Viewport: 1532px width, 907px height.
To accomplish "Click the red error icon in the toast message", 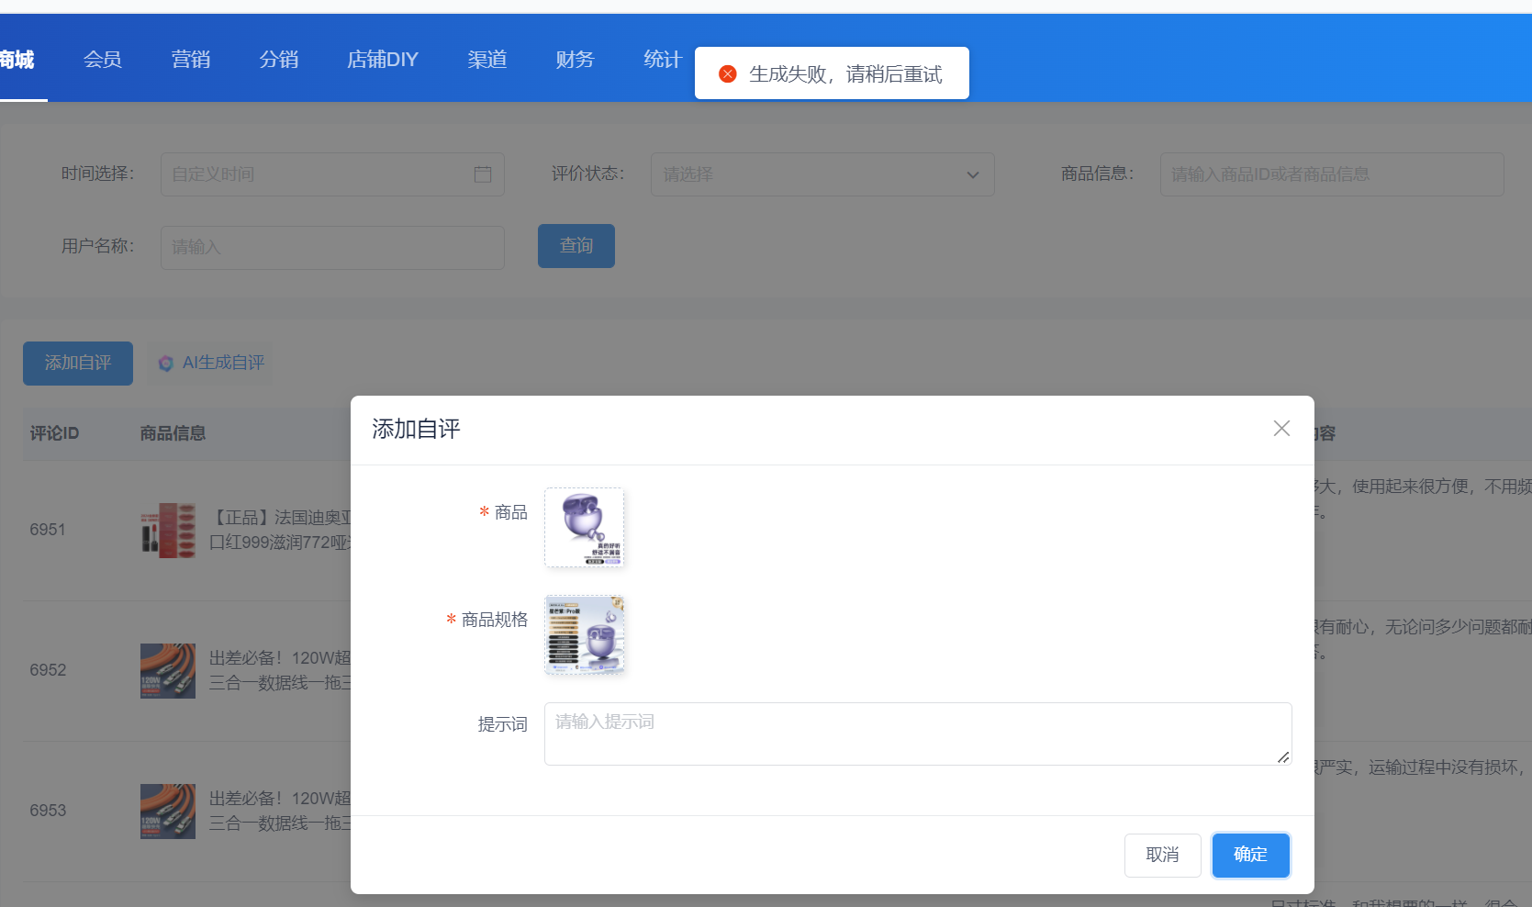I will (728, 74).
